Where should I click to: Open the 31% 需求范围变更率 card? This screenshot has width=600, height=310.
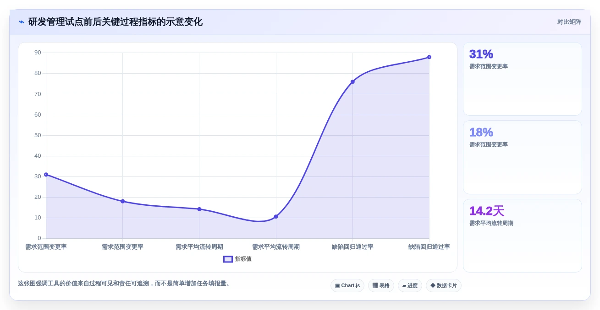click(523, 79)
